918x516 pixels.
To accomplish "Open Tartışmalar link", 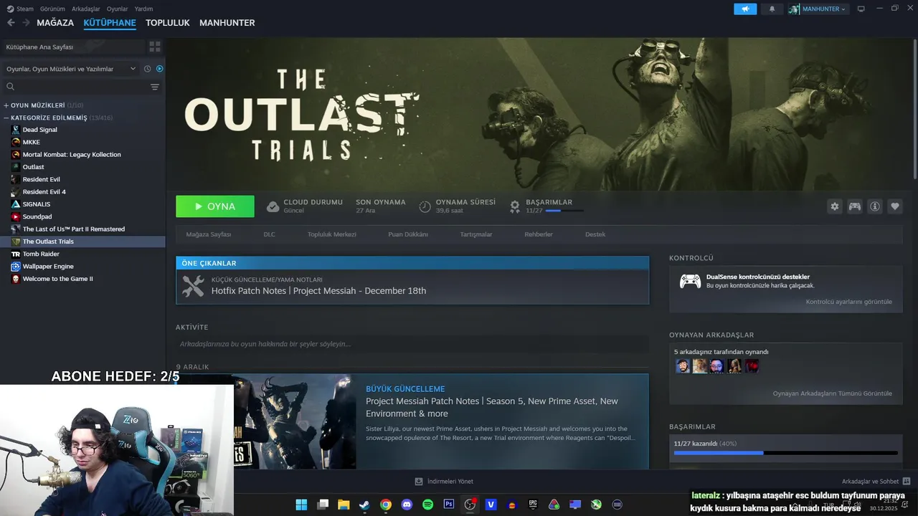I will tap(476, 234).
